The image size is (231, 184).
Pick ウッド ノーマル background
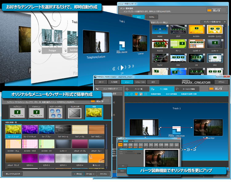point(80,131)
